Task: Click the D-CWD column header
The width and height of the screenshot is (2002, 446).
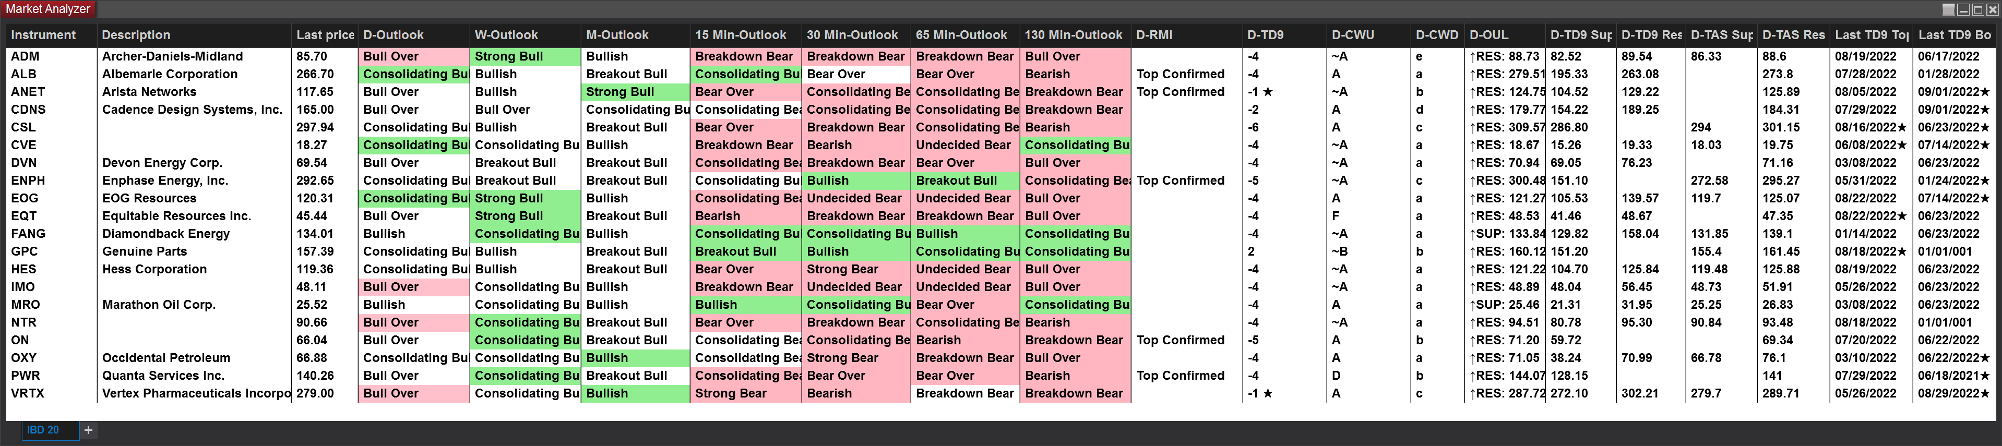Action: pyautogui.click(x=1438, y=35)
